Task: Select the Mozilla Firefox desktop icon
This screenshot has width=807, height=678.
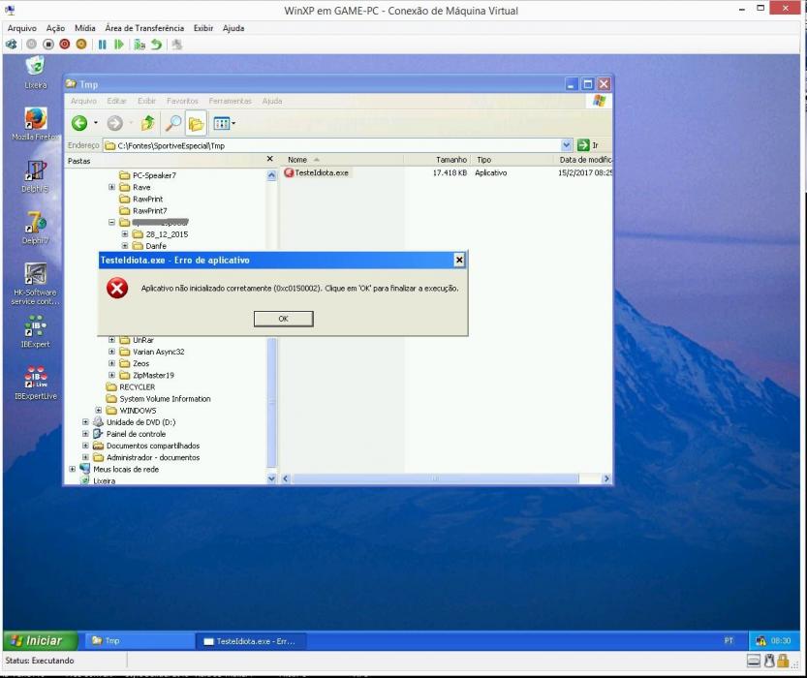Action: tap(36, 124)
